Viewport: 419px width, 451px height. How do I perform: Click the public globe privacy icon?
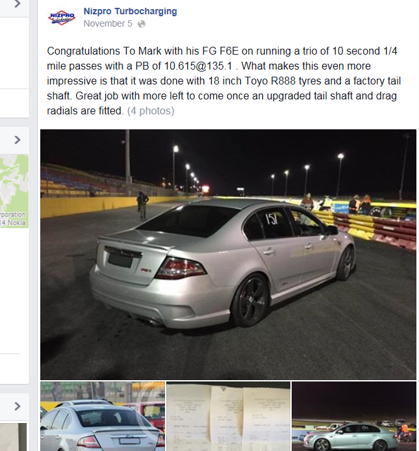coord(141,24)
